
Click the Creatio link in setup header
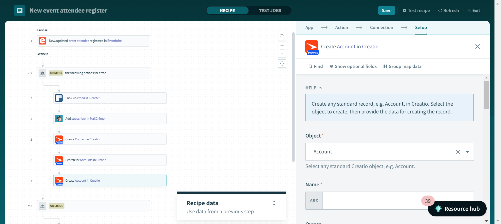click(370, 47)
